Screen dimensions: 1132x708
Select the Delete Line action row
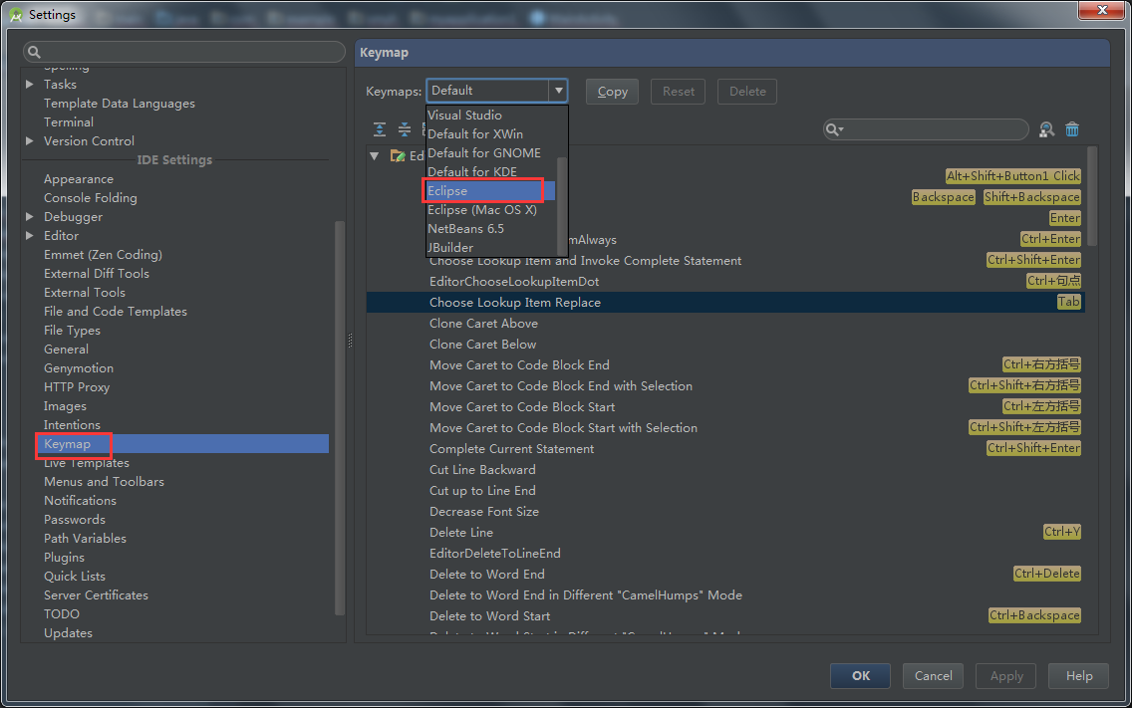[461, 533]
